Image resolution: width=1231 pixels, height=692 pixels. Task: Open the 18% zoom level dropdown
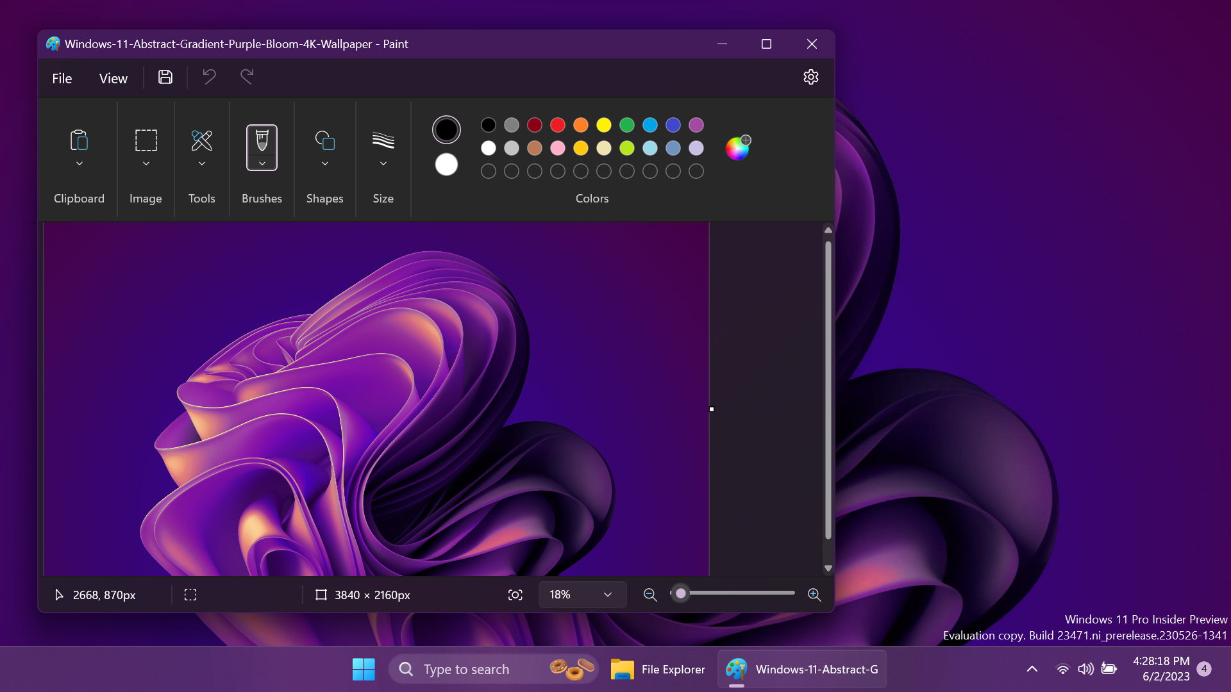[x=582, y=595]
